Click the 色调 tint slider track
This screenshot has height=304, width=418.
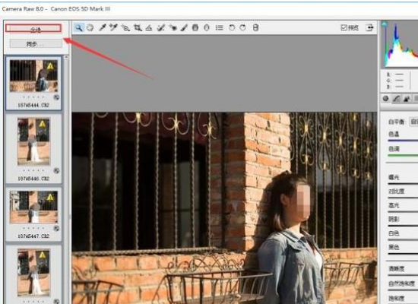point(403,155)
